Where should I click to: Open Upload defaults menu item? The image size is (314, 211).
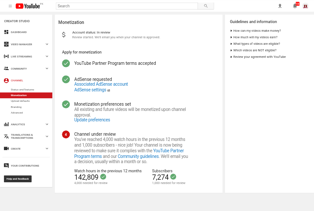[20, 101]
